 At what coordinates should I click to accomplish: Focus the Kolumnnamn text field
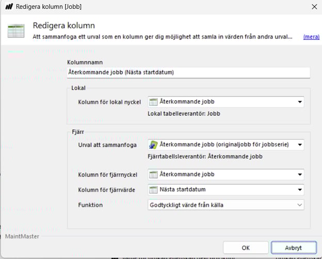[x=188, y=72]
